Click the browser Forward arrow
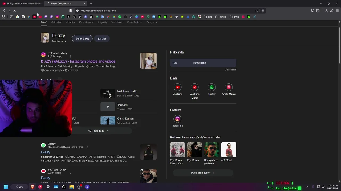This screenshot has width=341, height=191. (9, 11)
